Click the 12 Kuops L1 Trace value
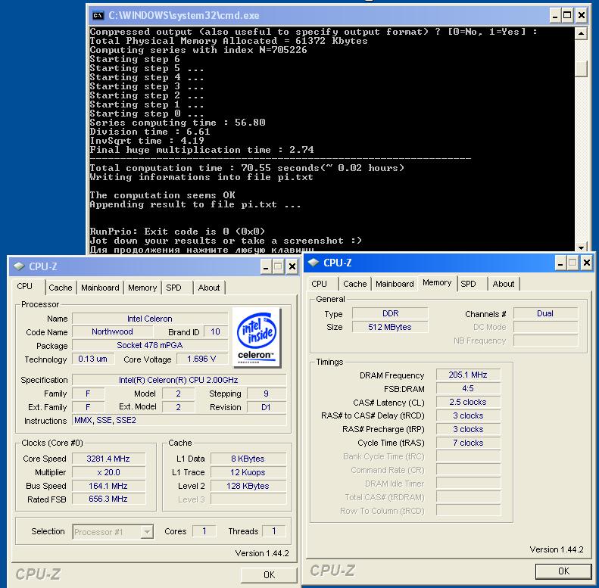Viewport: 599px width, 588px height. [248, 472]
